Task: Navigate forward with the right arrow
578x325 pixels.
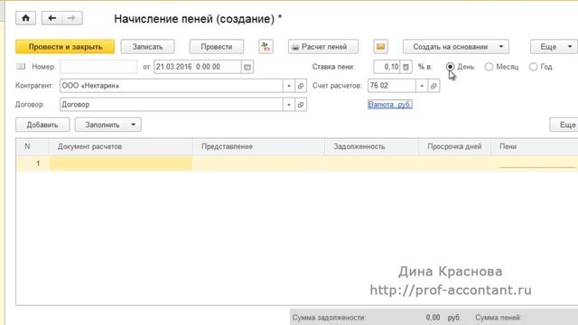Action: click(72, 18)
